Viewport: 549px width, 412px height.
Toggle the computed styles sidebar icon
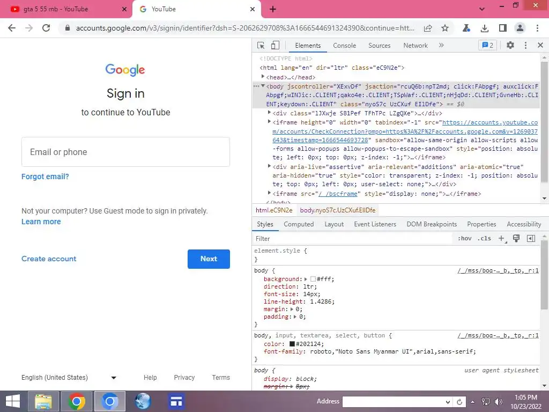click(531, 239)
